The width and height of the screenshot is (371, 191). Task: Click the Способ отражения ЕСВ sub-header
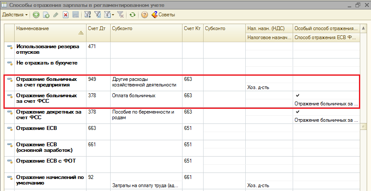pos(326,37)
